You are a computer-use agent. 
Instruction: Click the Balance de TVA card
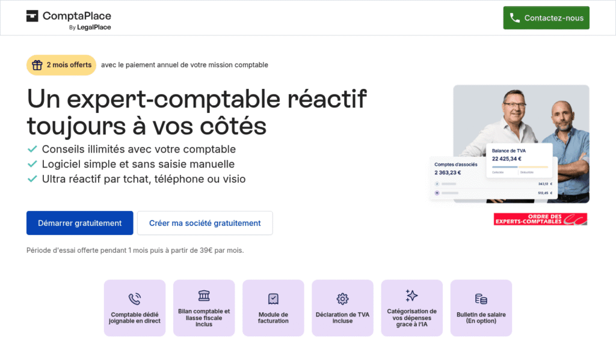click(519, 160)
